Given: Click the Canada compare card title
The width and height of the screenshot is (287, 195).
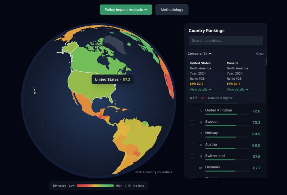Looking at the screenshot, I should point(233,63).
